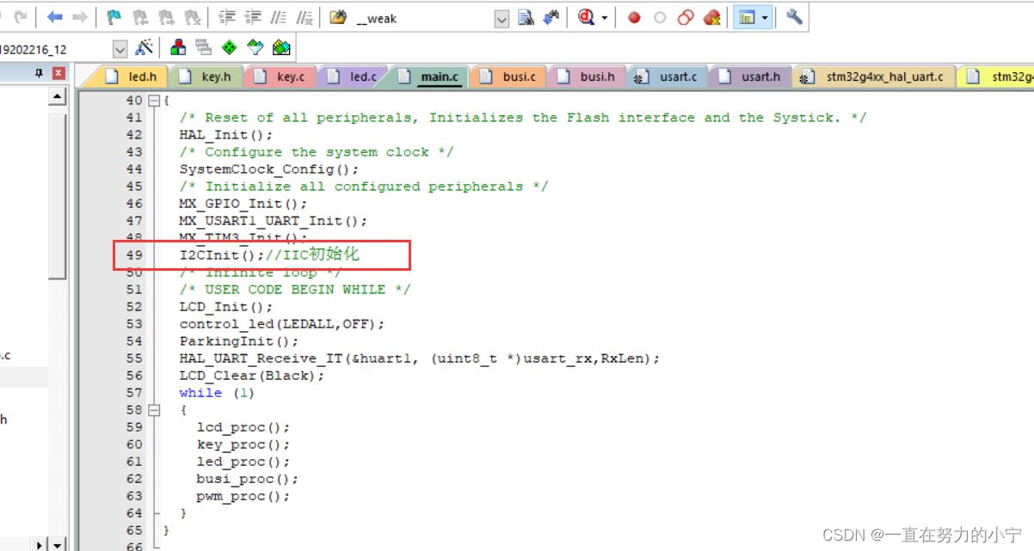The width and height of the screenshot is (1034, 551).
Task: Open Configuration wrench icon
Action: point(794,16)
